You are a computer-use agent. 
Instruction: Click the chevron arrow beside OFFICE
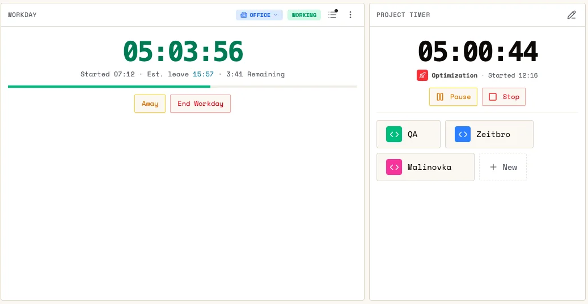tap(276, 15)
